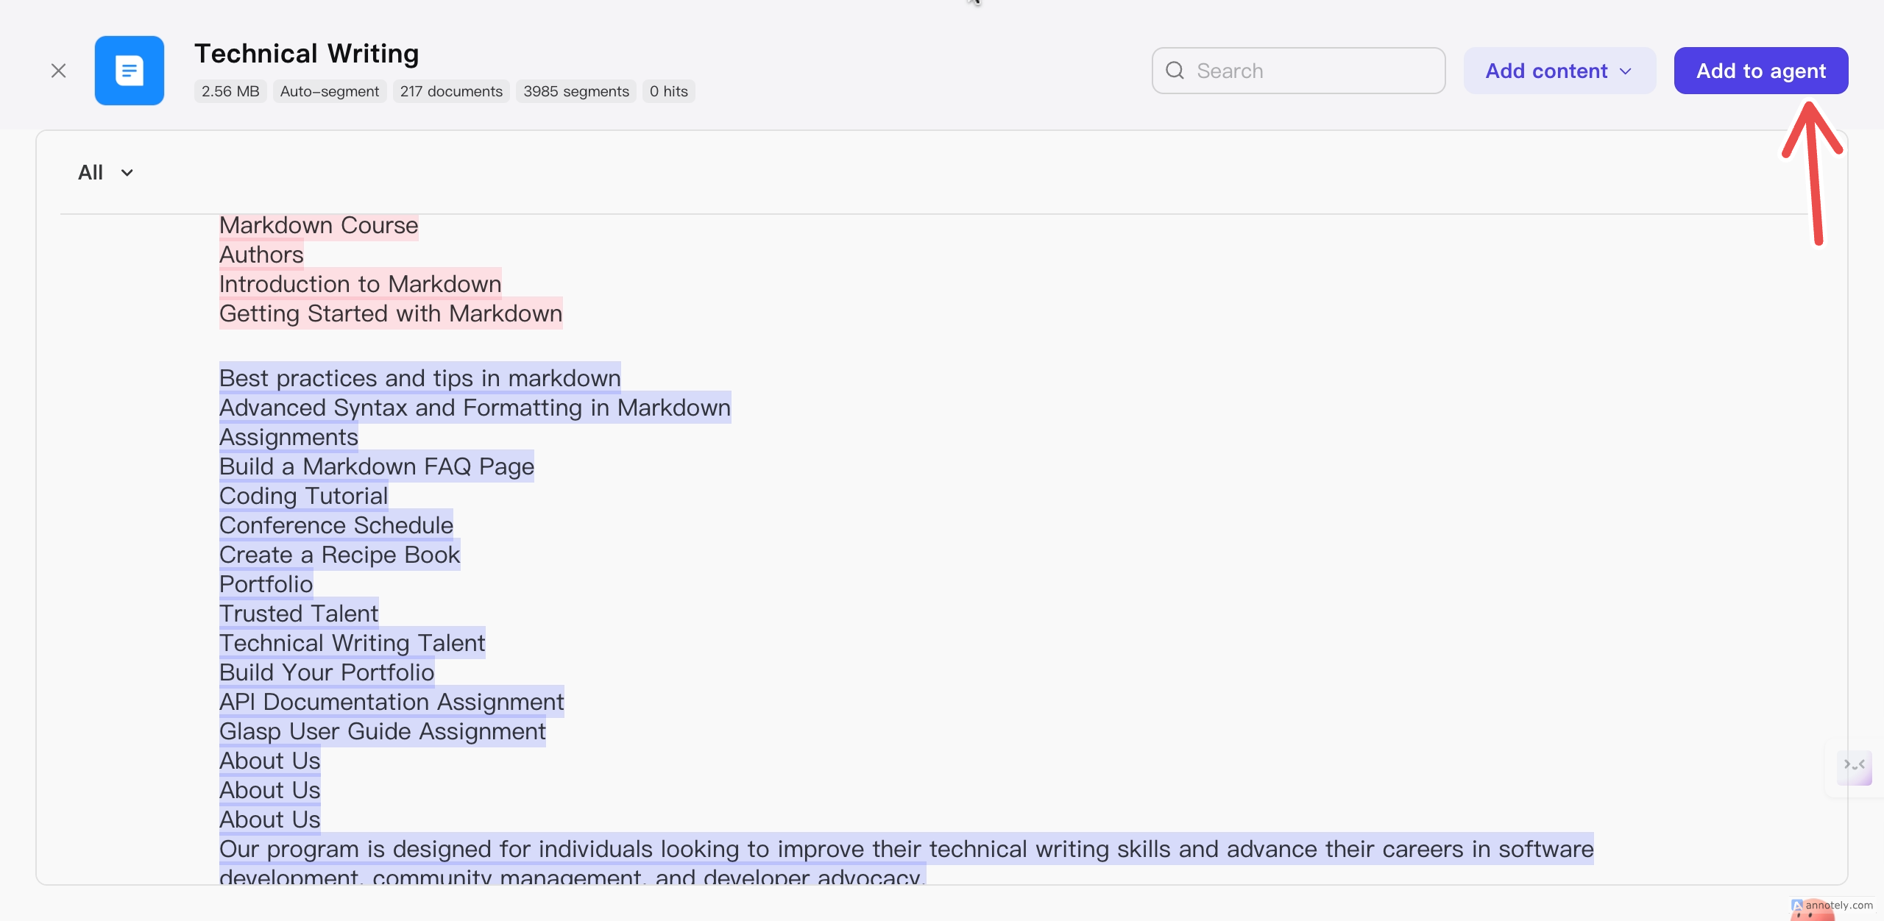Viewport: 1884px width, 921px height.
Task: Select the API Documentation Assignment line
Action: coord(392,702)
